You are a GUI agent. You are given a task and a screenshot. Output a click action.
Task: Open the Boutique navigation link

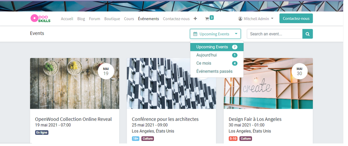pyautogui.click(x=112, y=19)
